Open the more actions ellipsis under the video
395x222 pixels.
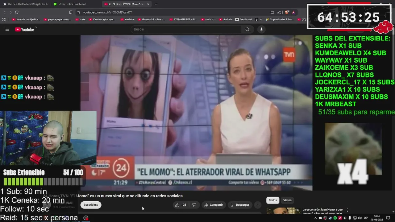pyautogui.click(x=258, y=205)
